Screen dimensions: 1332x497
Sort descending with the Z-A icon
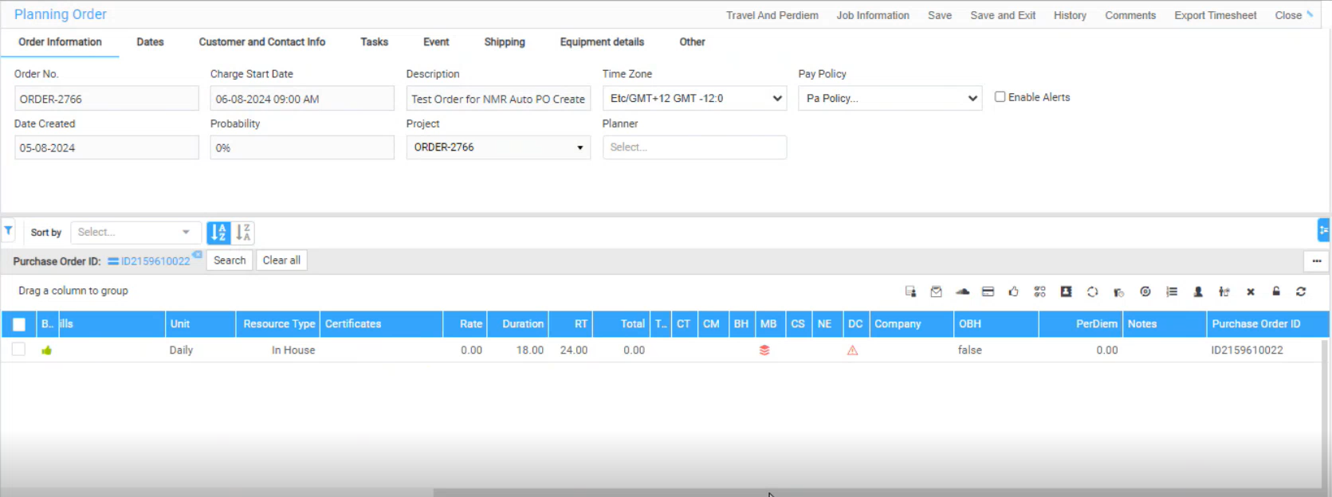click(243, 233)
